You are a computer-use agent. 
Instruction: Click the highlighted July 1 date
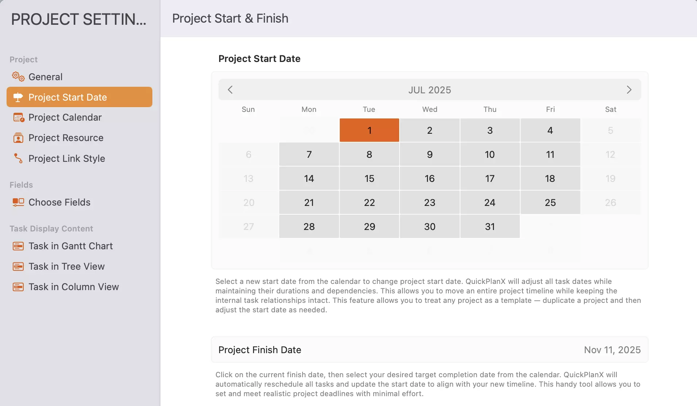369,130
